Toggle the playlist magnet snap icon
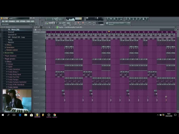Viewport: 179px width, 134px height. (x=37, y=27)
